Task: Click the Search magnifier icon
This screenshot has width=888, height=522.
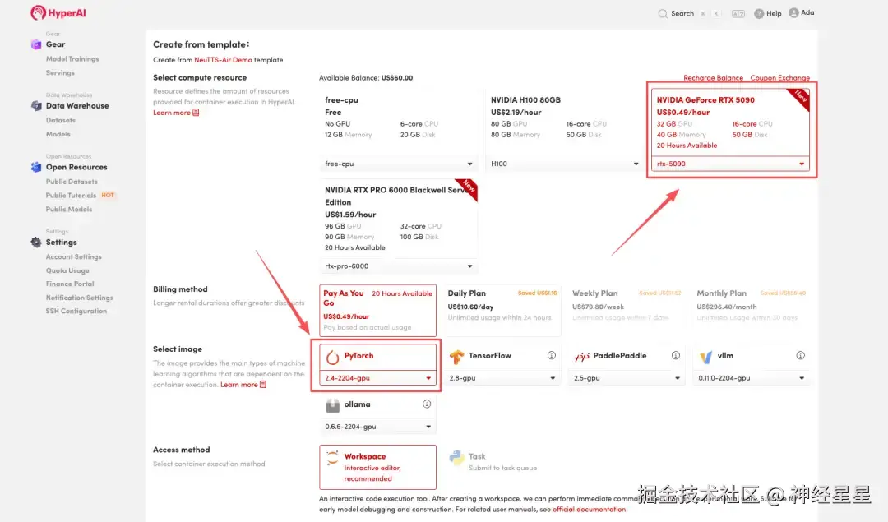Action: pyautogui.click(x=663, y=14)
